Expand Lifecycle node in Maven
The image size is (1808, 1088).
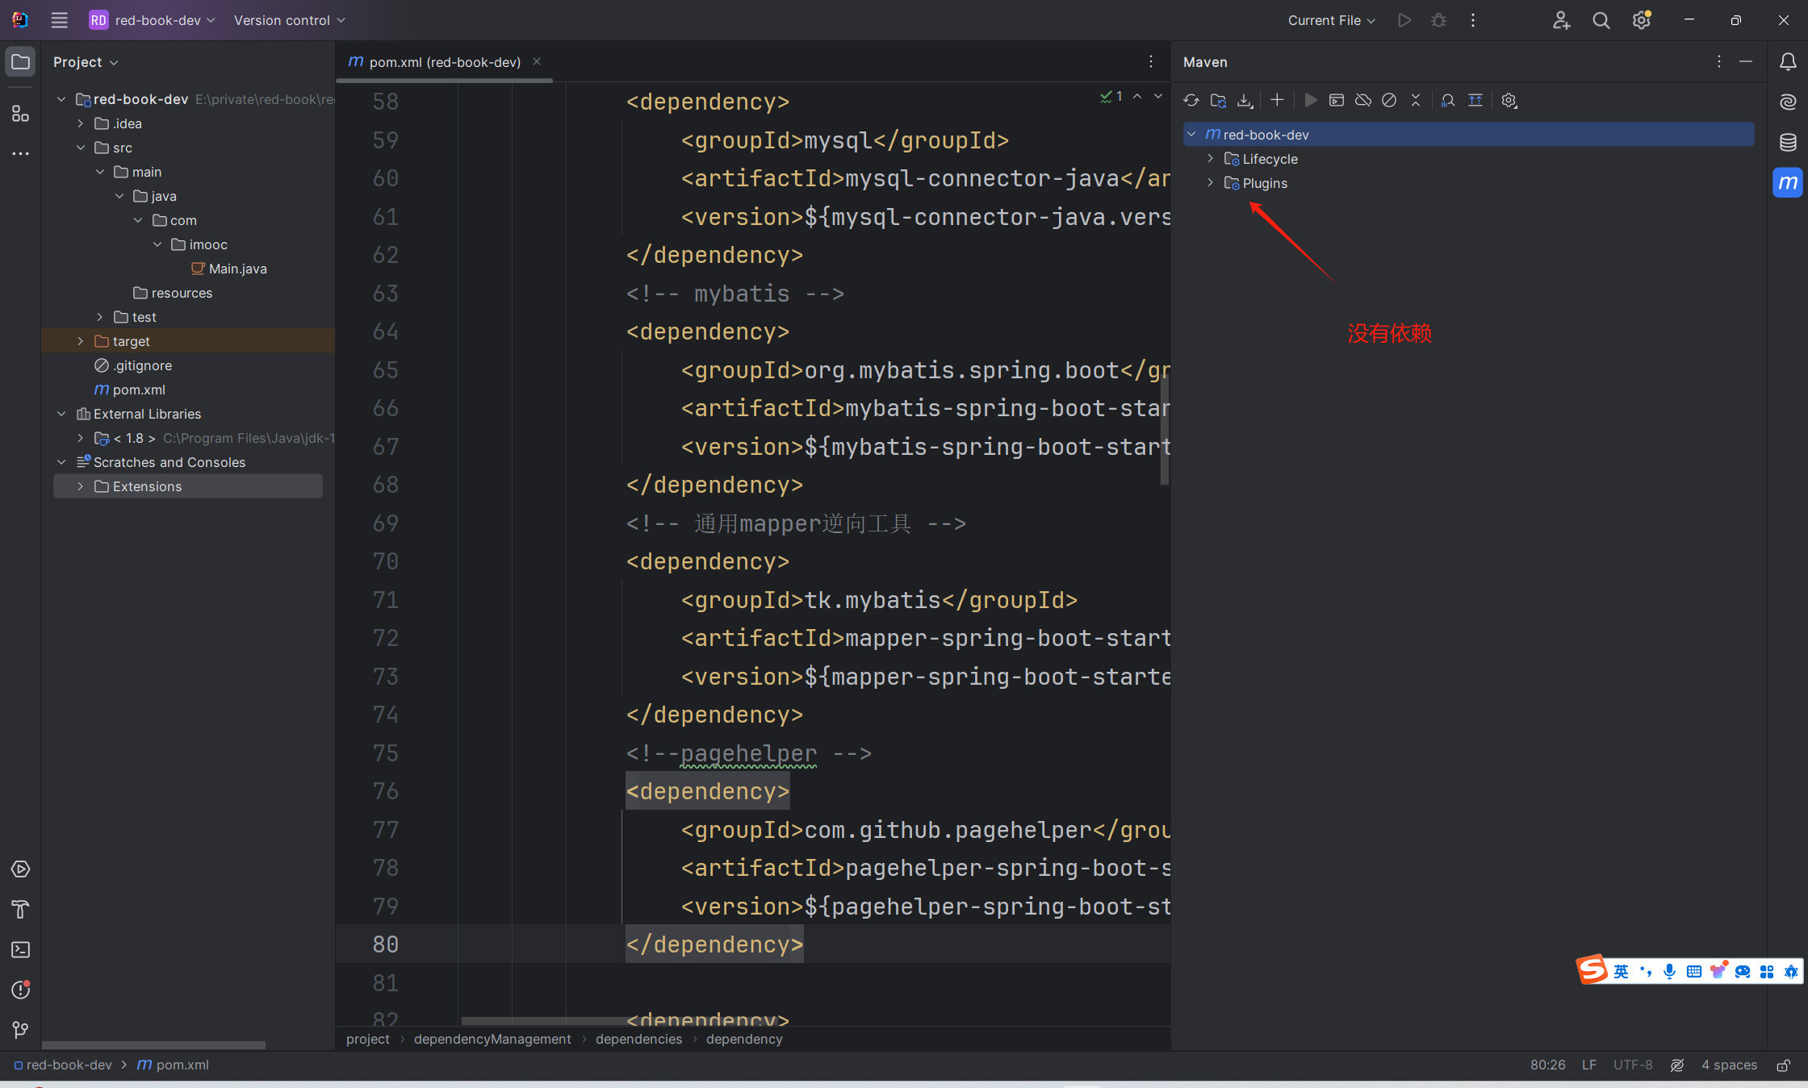click(1210, 159)
